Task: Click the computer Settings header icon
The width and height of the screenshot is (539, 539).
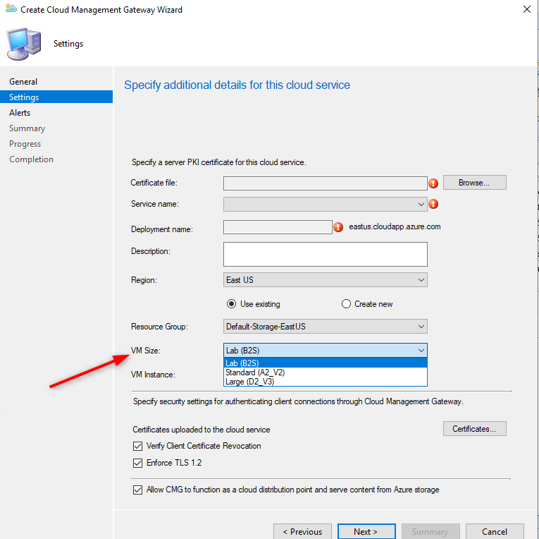Action: [x=24, y=44]
